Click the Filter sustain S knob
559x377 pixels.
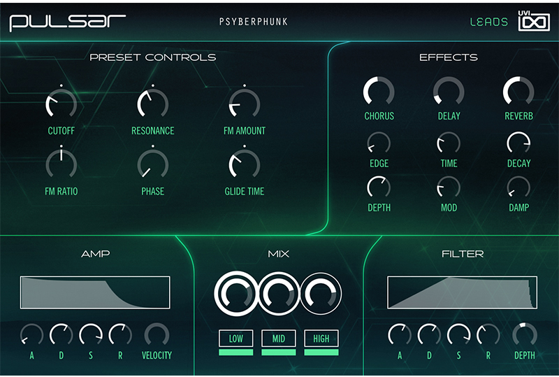point(458,335)
